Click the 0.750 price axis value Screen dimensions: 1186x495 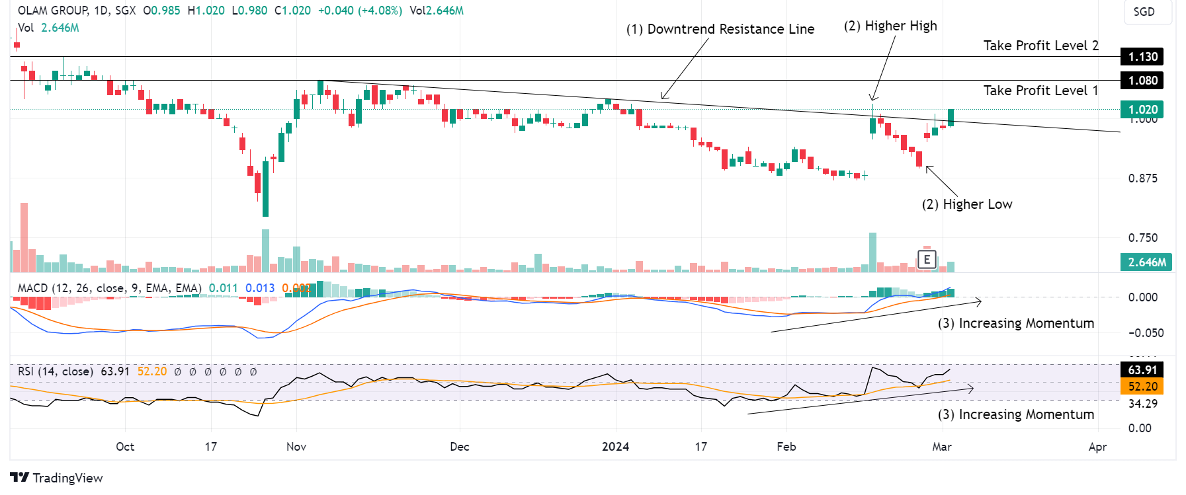(1143, 238)
